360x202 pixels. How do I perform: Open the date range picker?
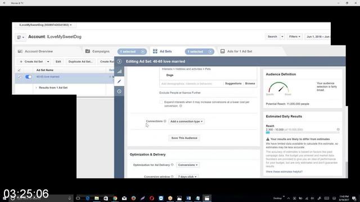[317, 36]
